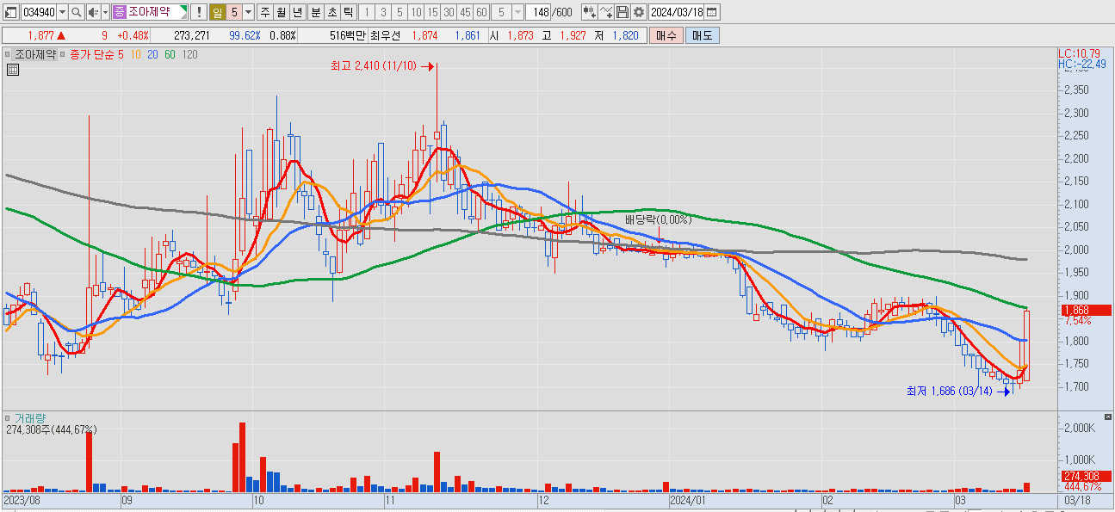1115x512 pixels.
Task: Open the dropdown after the 5 tick interval
Action: [x=517, y=12]
